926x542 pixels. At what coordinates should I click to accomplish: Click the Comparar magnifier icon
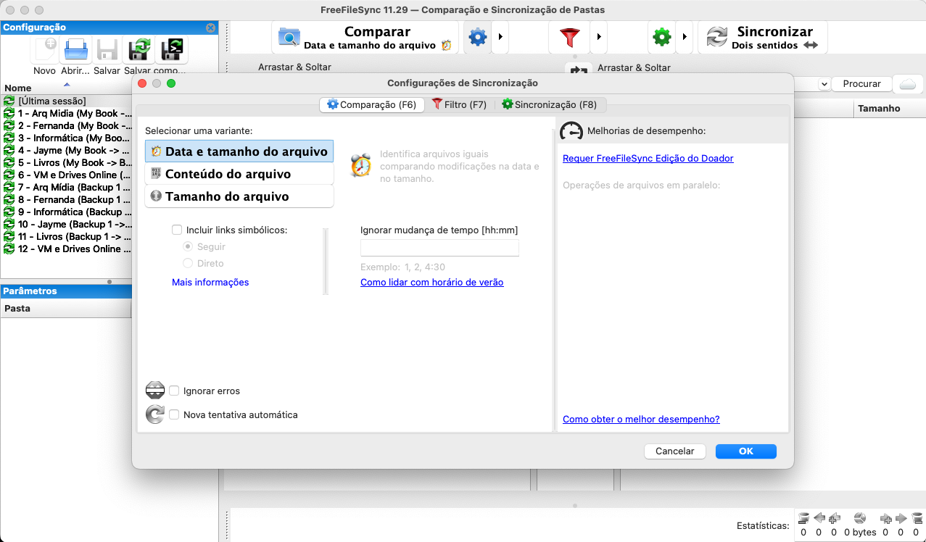point(289,38)
